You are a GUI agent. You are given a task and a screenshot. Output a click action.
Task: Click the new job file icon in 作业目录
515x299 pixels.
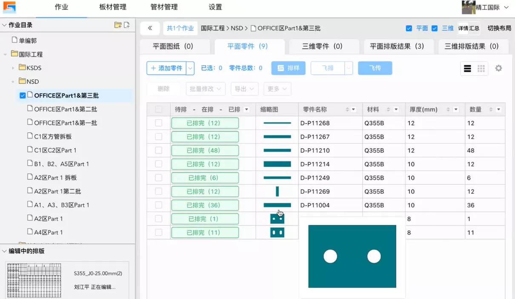coord(126,25)
